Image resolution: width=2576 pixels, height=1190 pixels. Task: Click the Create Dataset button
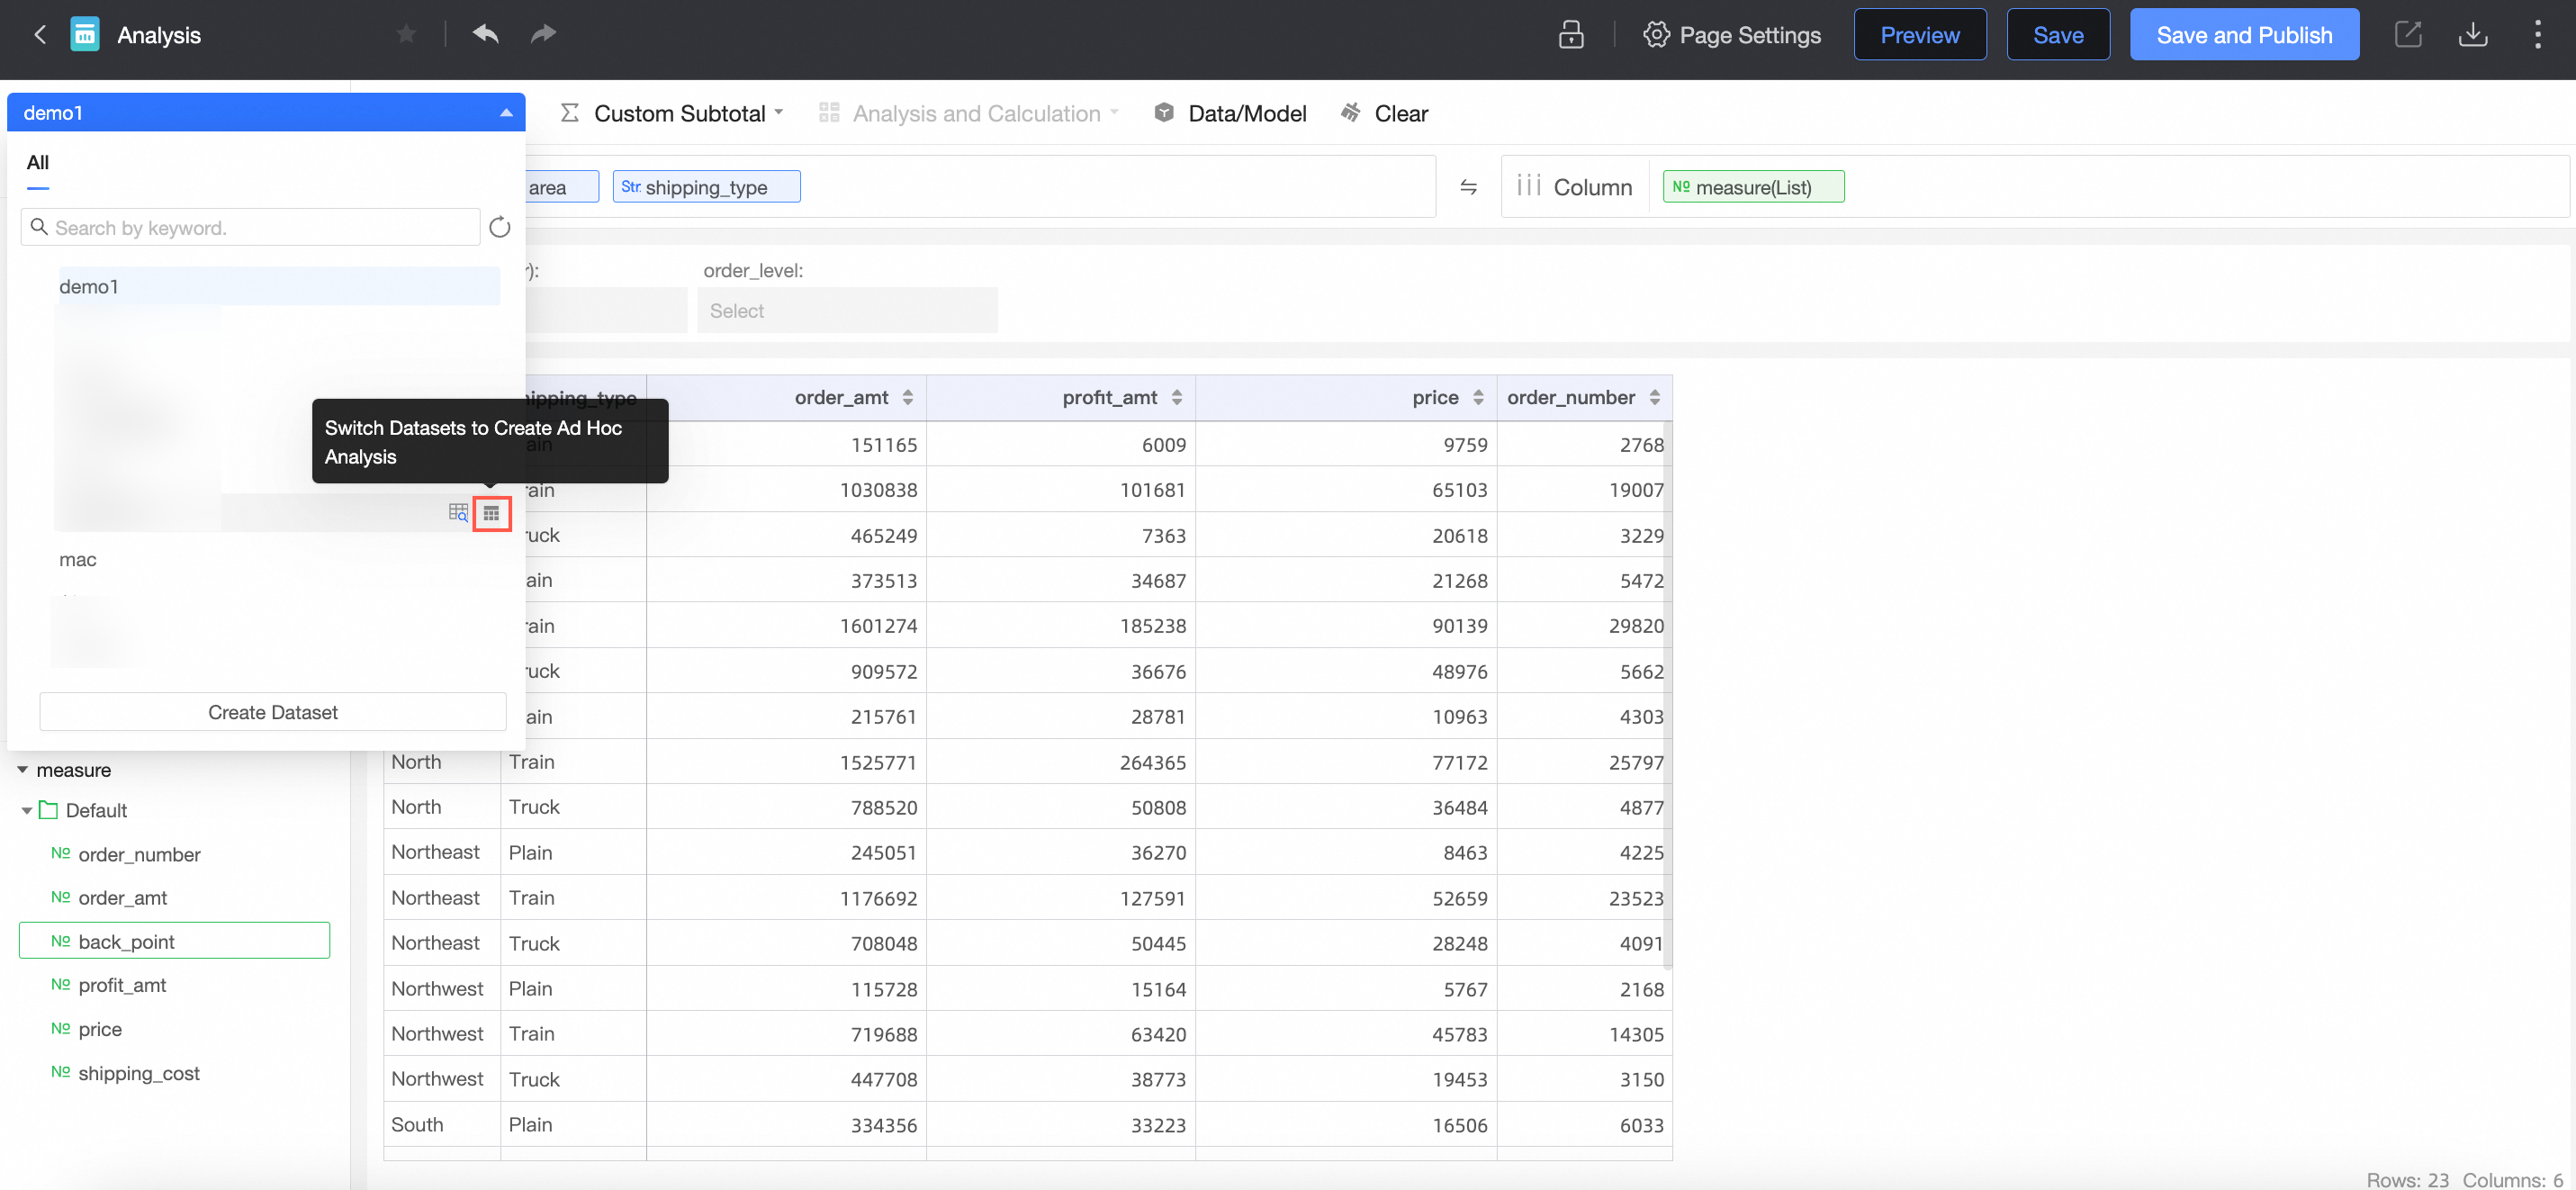(x=272, y=712)
